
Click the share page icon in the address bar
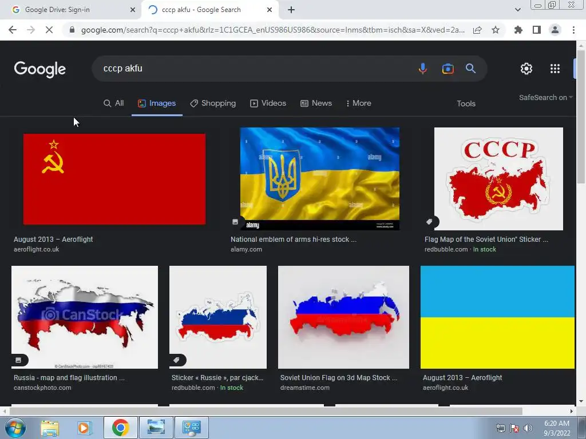coord(477,30)
